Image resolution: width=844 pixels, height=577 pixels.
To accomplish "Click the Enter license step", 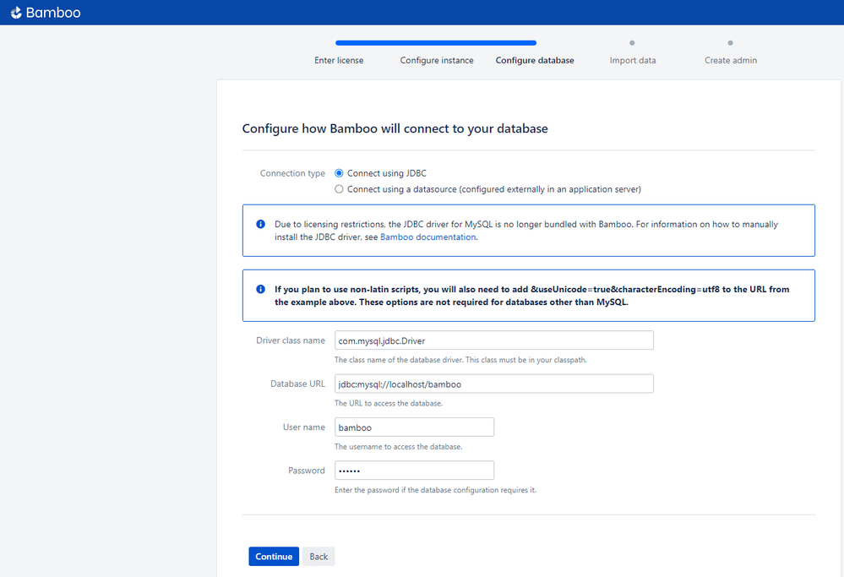I will (339, 60).
